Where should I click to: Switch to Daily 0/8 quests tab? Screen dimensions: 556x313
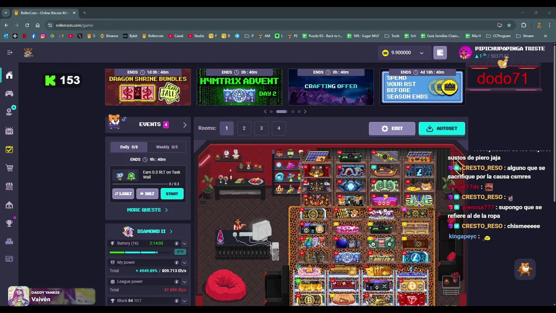coord(129,147)
